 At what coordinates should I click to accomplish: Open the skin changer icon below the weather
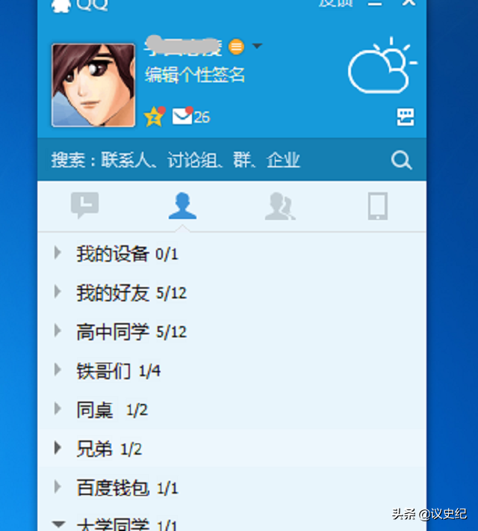coord(406,117)
